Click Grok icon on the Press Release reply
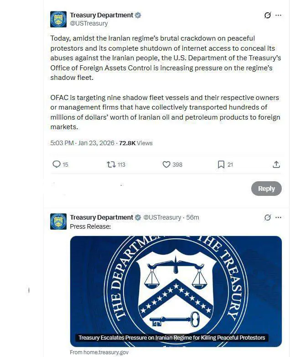The height and width of the screenshot is (357, 290). (x=268, y=218)
